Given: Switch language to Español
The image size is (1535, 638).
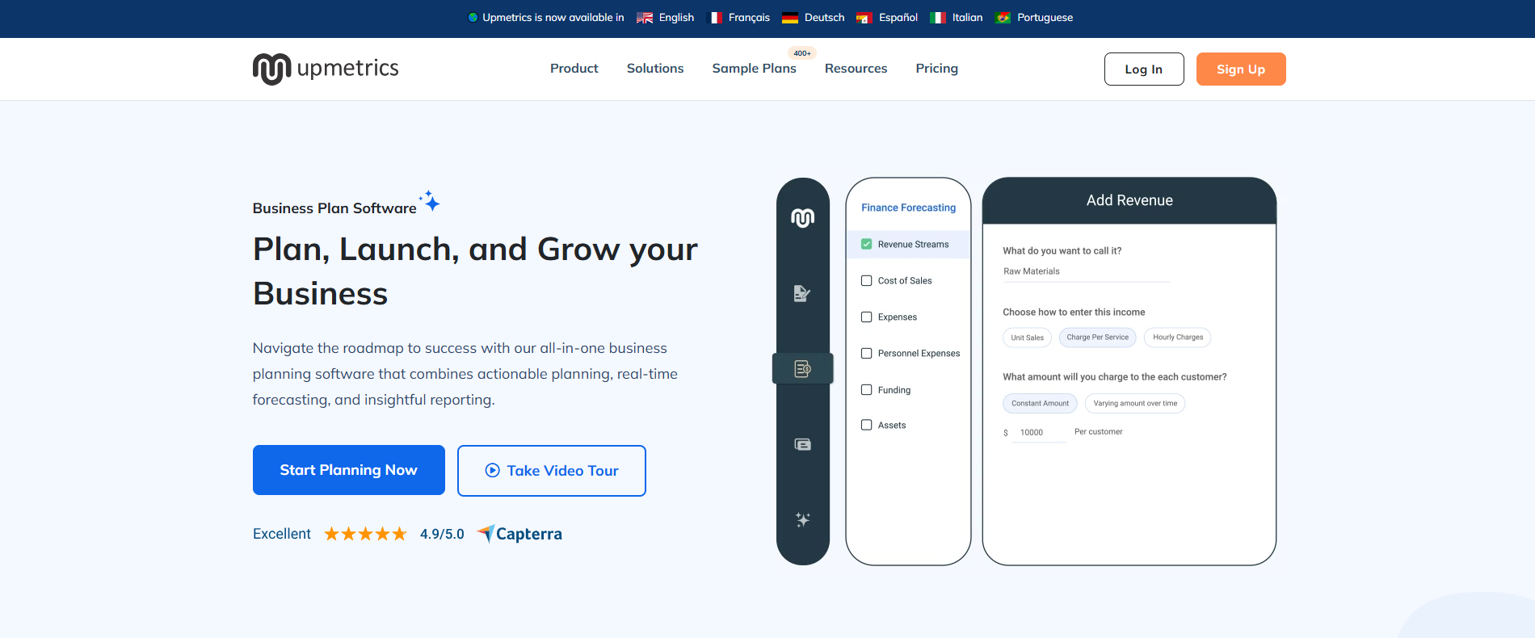Looking at the screenshot, I should (898, 18).
